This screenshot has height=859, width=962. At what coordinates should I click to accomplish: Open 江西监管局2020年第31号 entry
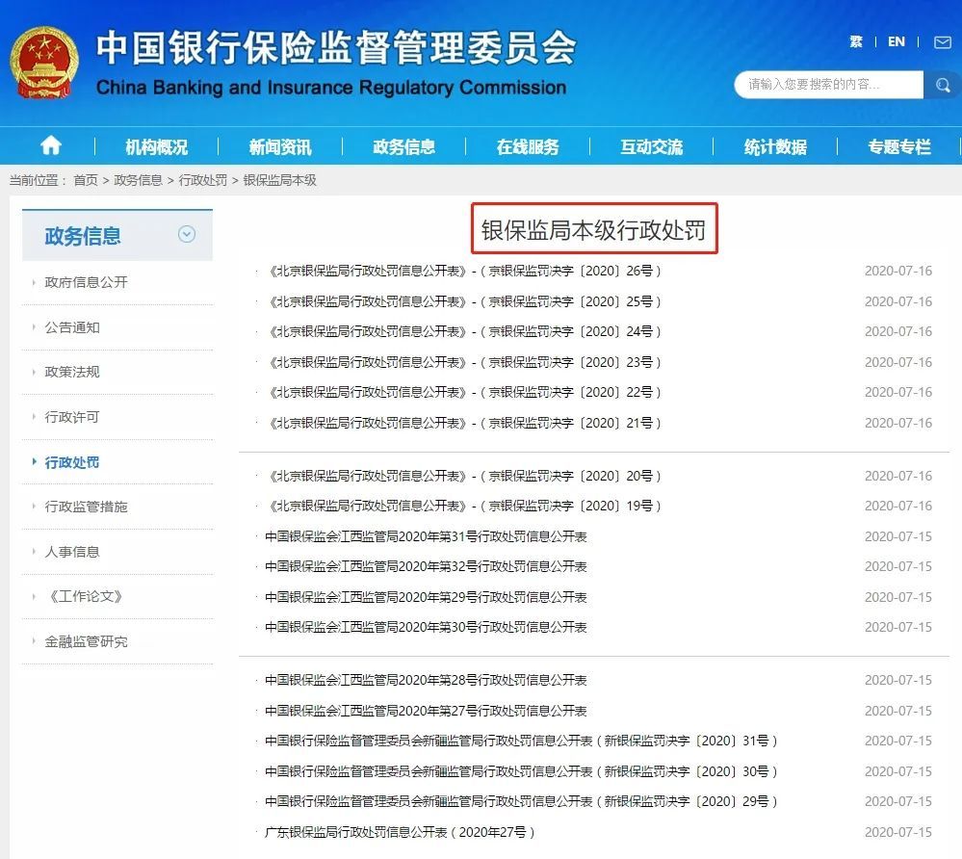(x=426, y=536)
